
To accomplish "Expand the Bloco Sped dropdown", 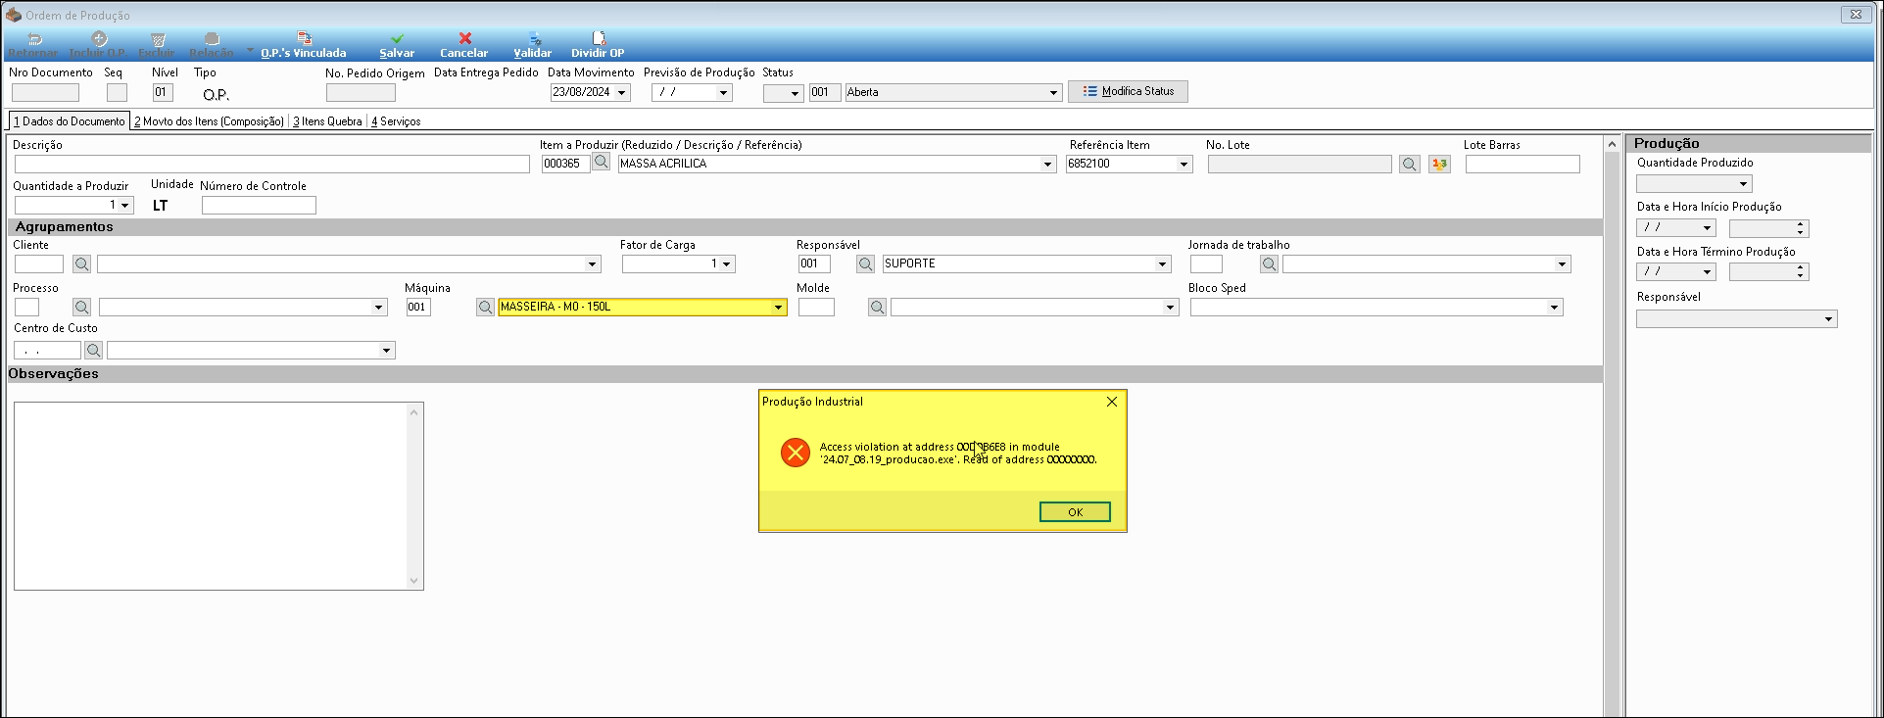I will pyautogui.click(x=1554, y=308).
